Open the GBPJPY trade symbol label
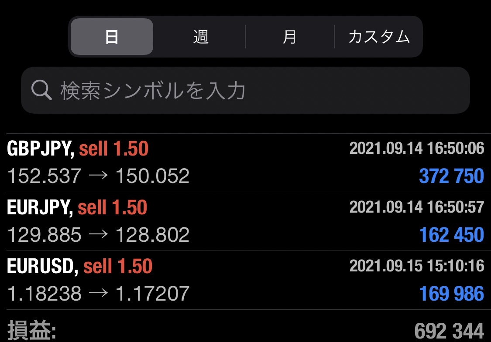 [40, 149]
